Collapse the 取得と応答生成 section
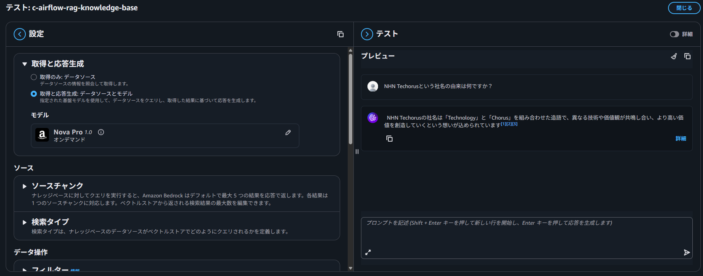The width and height of the screenshot is (703, 276). point(25,64)
